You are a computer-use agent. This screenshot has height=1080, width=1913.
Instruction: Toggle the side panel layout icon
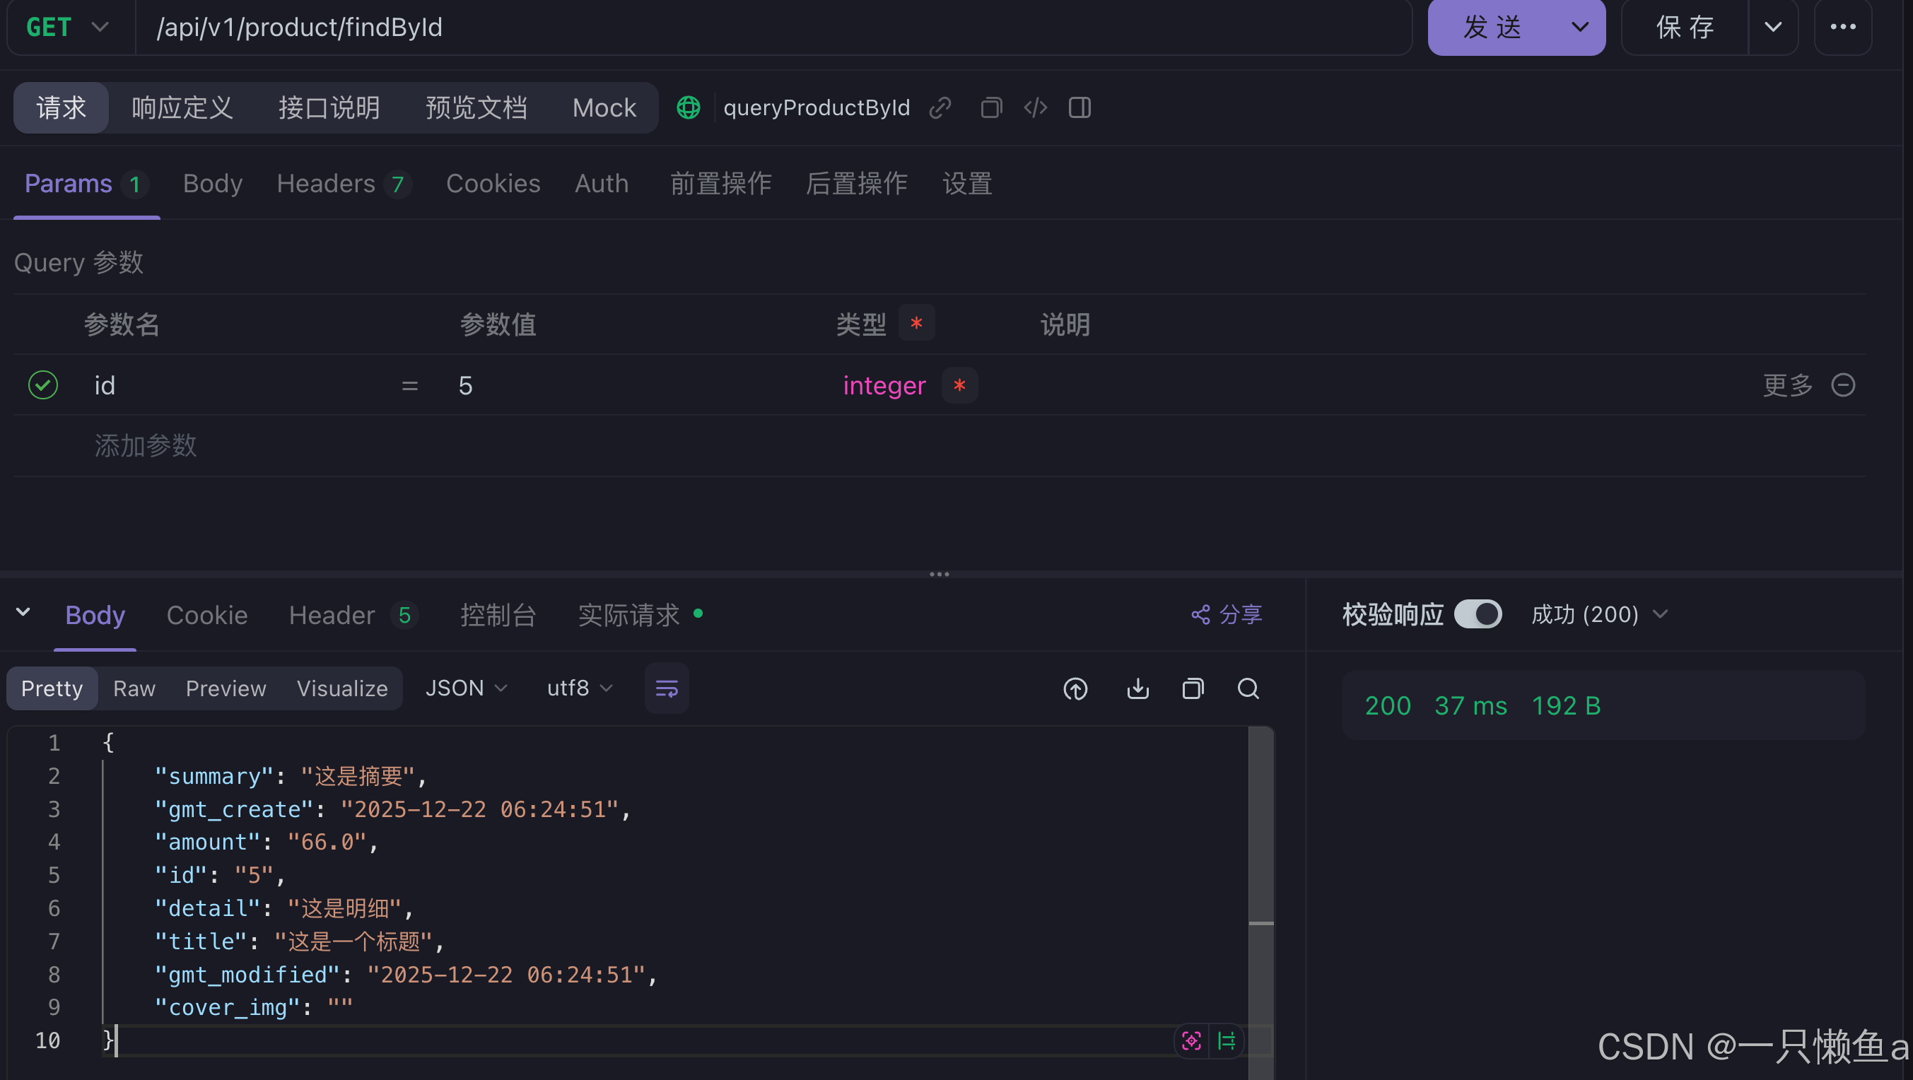pos(1079,107)
